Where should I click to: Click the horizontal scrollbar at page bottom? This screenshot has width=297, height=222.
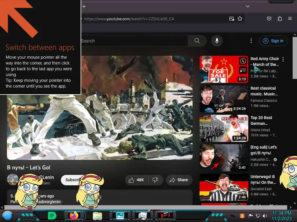coord(146,207)
